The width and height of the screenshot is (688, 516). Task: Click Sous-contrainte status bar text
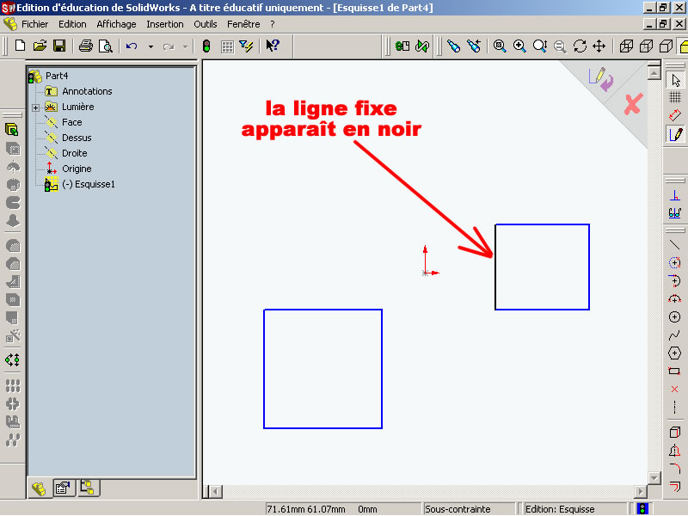click(458, 509)
